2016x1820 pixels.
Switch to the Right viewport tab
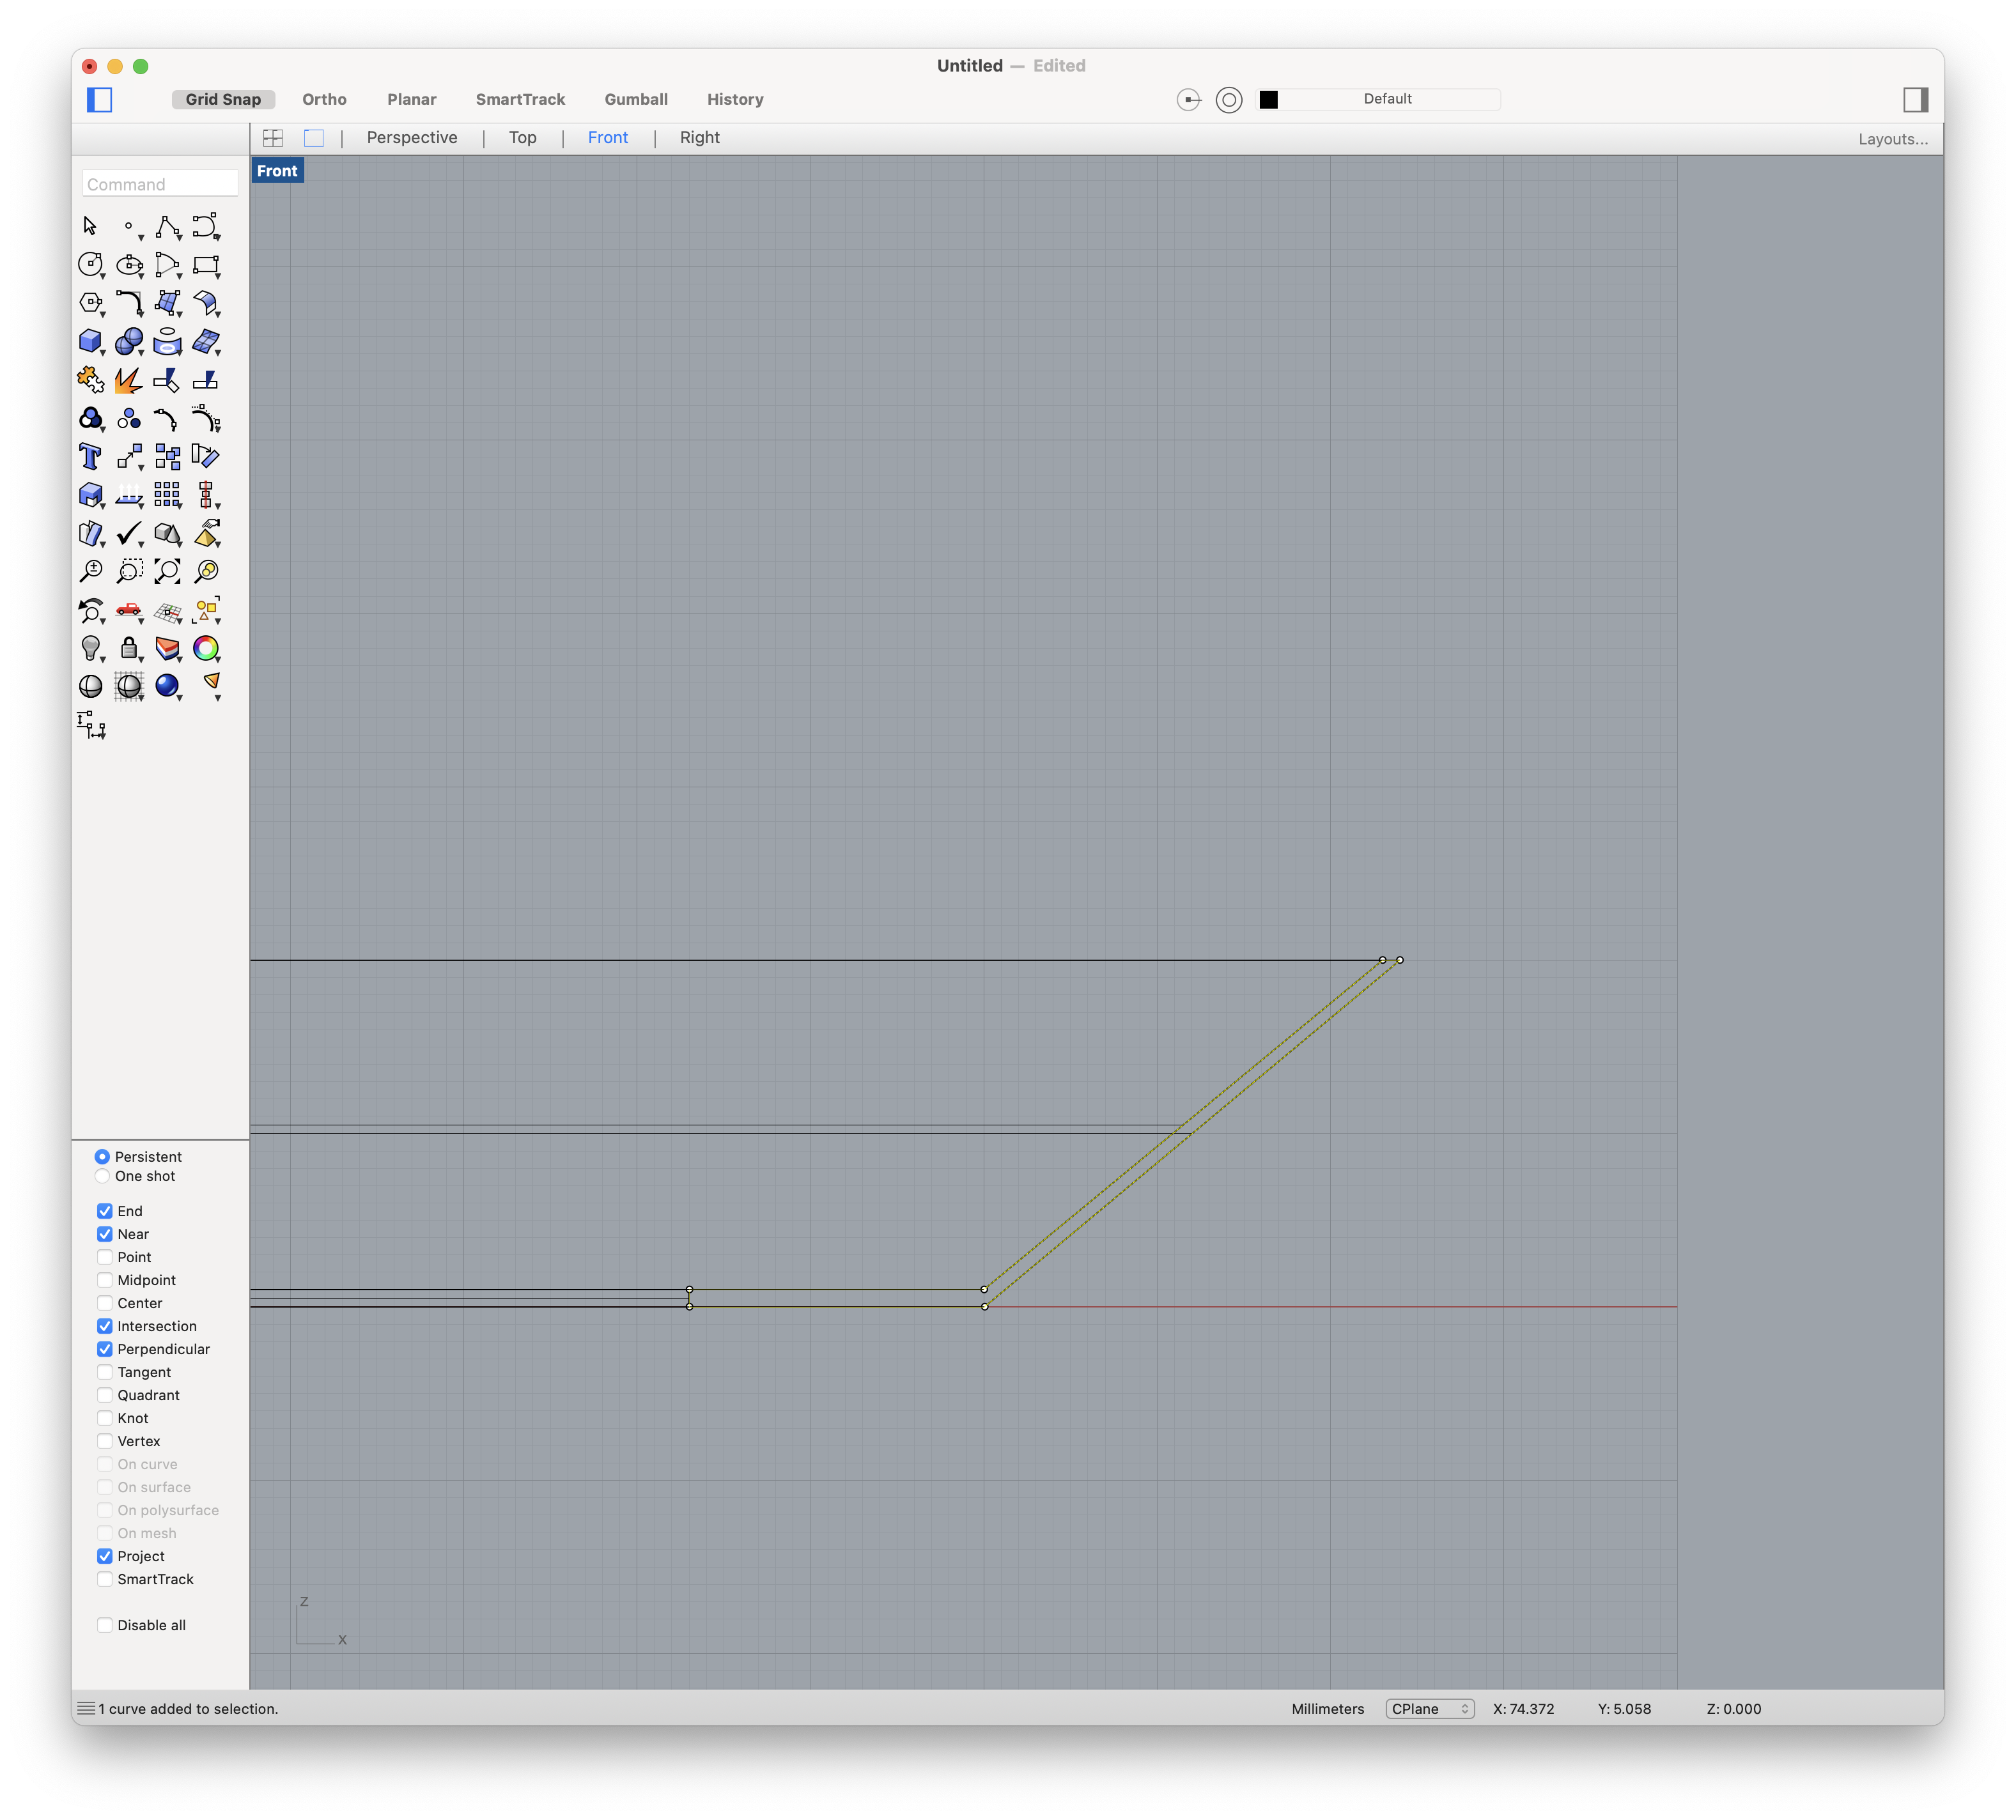point(700,138)
